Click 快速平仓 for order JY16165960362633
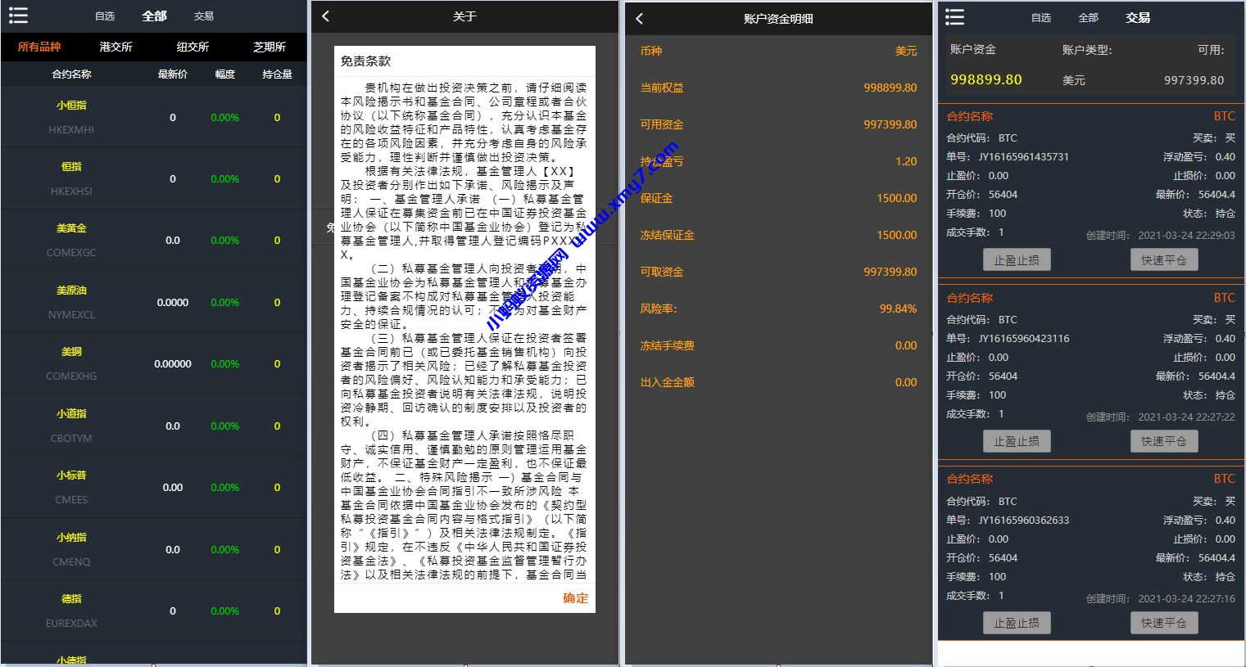Screen dimensions: 1246x667 coord(1164,623)
